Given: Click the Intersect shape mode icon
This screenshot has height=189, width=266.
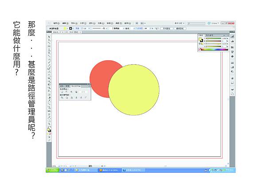Looking at the screenshot, I should [71, 92].
